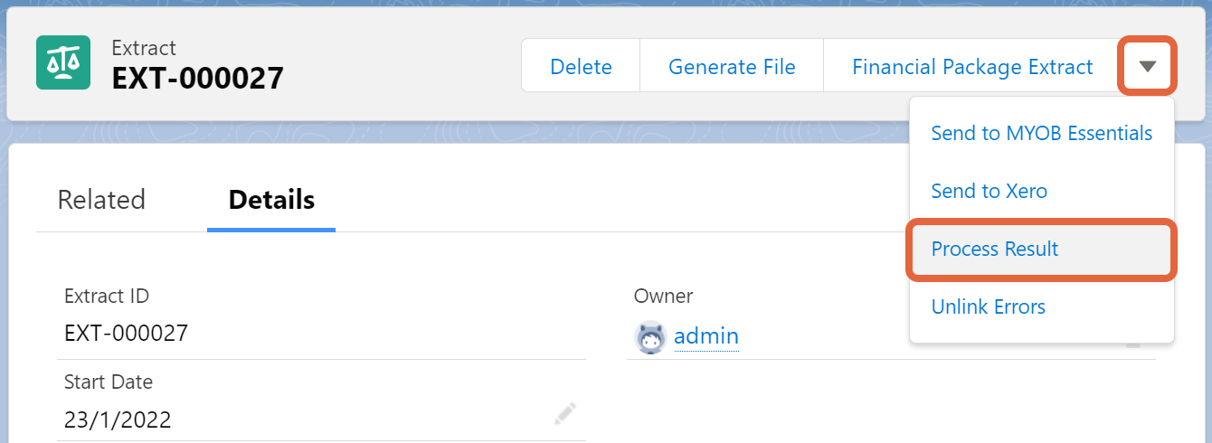The image size is (1212, 443).
Task: Delete this extract record
Action: pyautogui.click(x=581, y=66)
